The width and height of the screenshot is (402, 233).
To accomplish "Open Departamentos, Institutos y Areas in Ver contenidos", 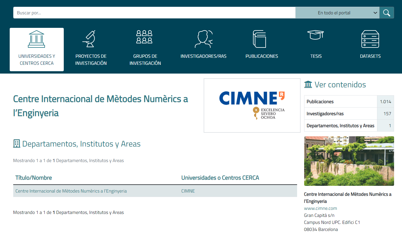I will 340,126.
